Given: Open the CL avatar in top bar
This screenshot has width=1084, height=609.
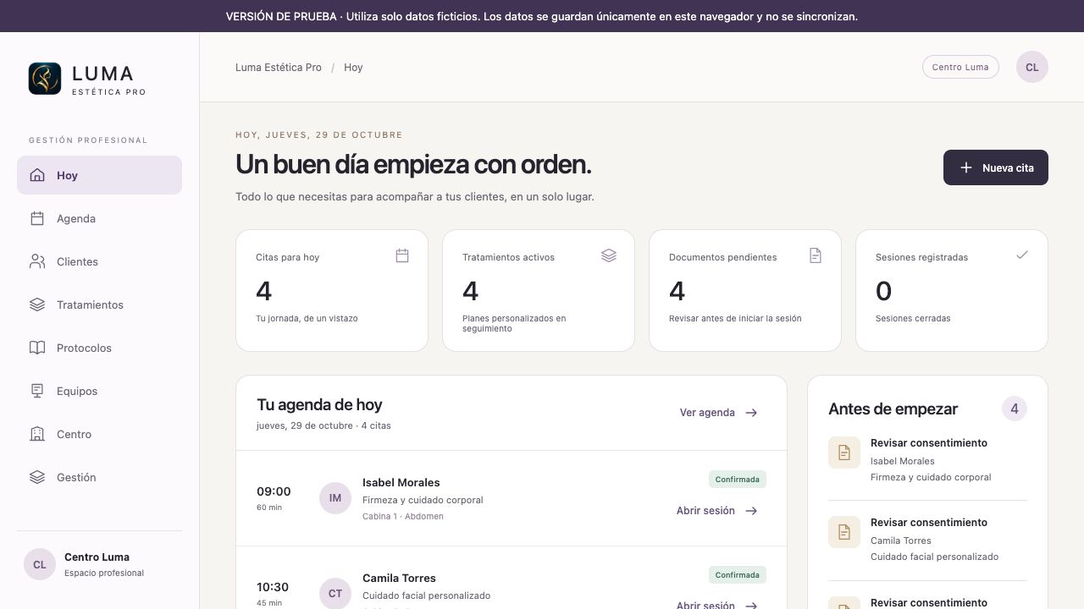Looking at the screenshot, I should point(1032,67).
